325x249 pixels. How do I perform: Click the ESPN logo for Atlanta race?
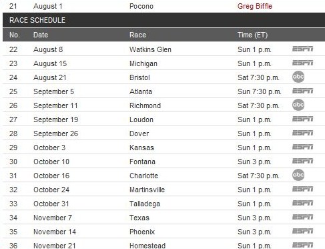pos(302,91)
